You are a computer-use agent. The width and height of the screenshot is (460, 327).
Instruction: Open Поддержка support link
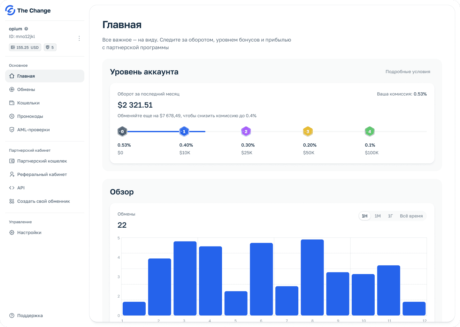[45, 316]
